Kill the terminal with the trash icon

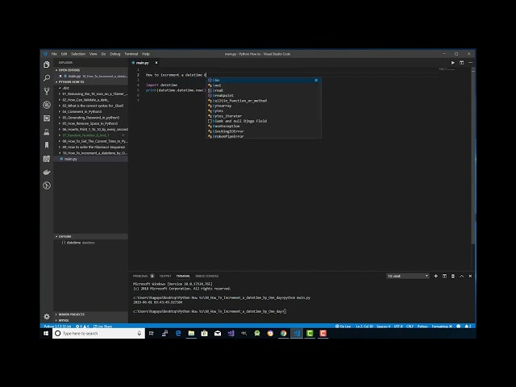click(x=453, y=276)
